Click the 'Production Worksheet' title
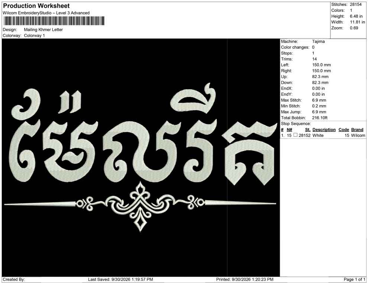 click(36, 6)
